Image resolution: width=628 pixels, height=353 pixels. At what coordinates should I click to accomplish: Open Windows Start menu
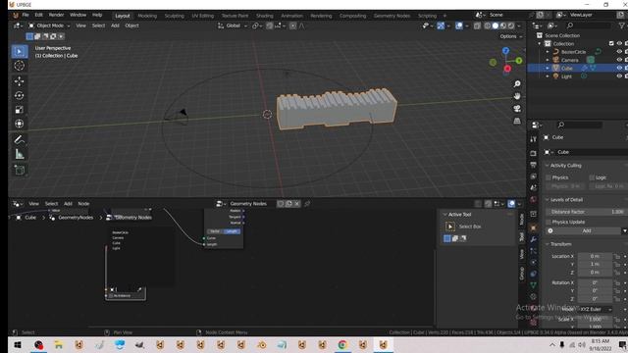[x=18, y=344]
